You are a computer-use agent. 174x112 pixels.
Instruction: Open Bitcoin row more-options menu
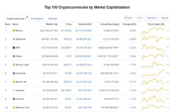(x=167, y=31)
